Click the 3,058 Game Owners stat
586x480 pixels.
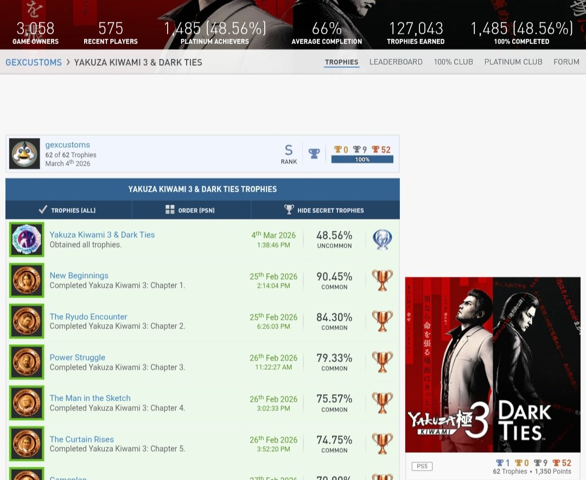[35, 33]
